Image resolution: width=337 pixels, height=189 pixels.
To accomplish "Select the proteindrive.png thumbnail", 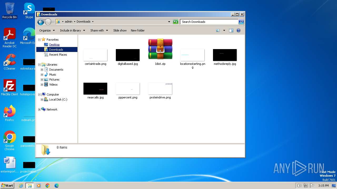I will click(x=160, y=88).
